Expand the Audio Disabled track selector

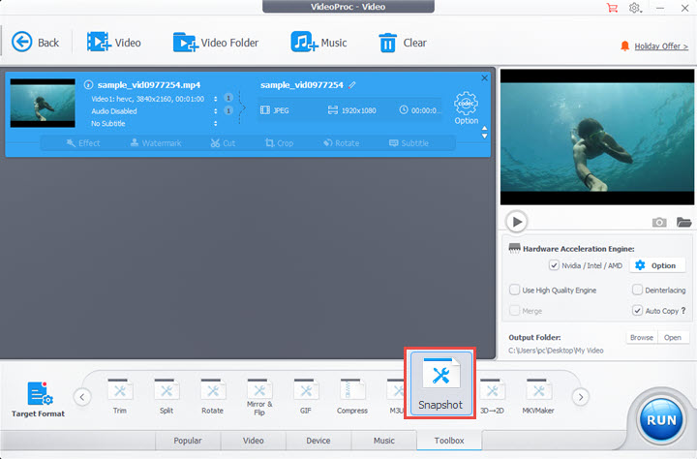216,111
